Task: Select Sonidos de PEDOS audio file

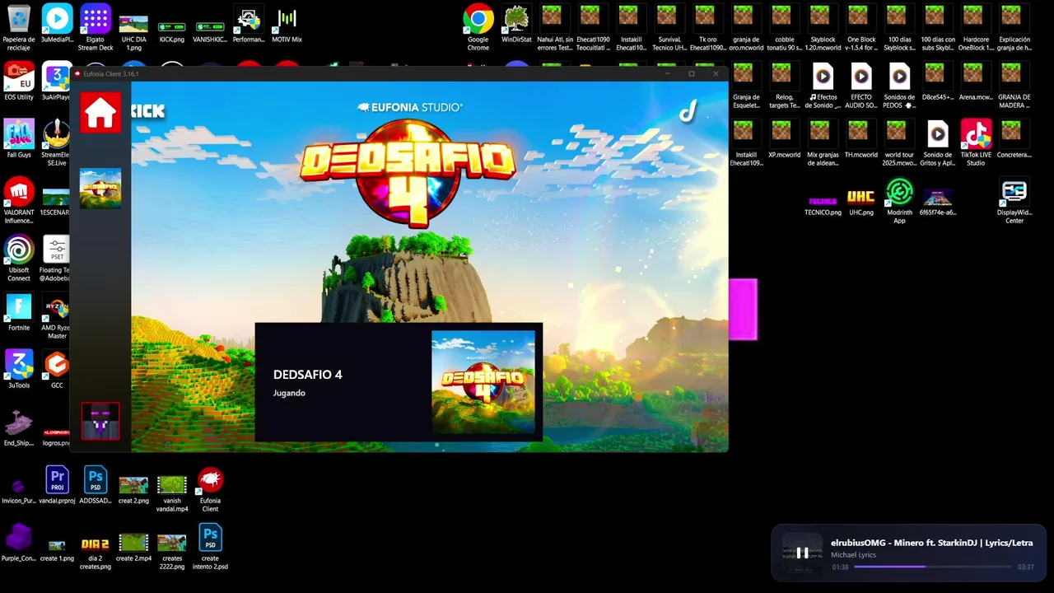Action: click(x=899, y=86)
